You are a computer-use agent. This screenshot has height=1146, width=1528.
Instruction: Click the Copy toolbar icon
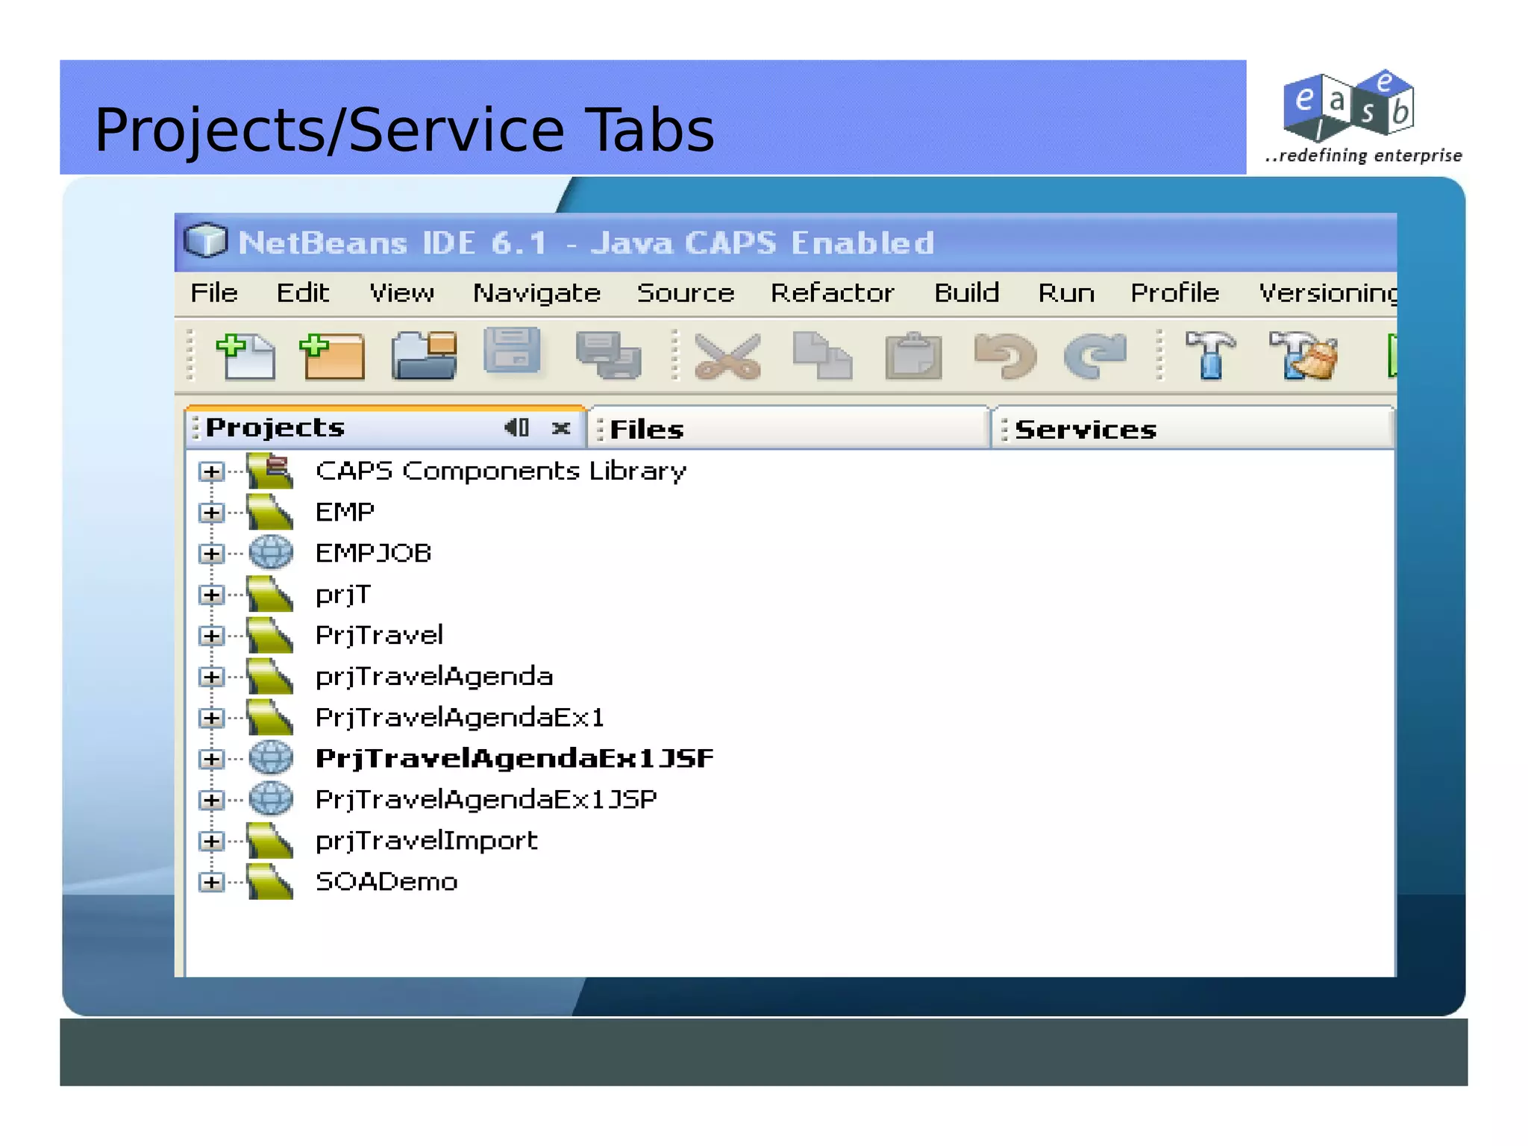click(x=822, y=356)
